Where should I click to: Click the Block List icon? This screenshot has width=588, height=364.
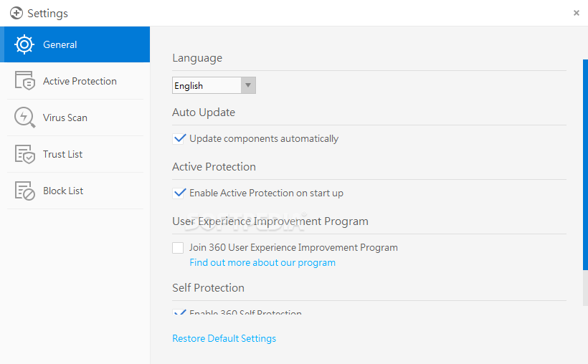(x=25, y=191)
